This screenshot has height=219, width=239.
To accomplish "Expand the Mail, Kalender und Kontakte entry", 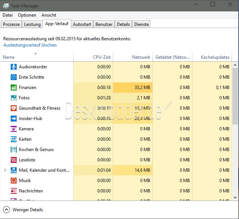I will click(5, 170).
